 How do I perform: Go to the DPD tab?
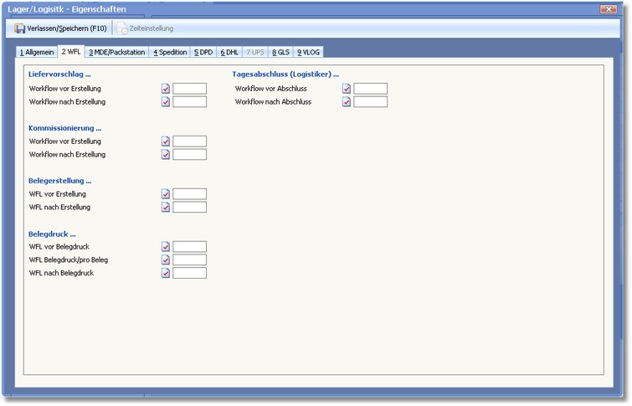[x=203, y=52]
